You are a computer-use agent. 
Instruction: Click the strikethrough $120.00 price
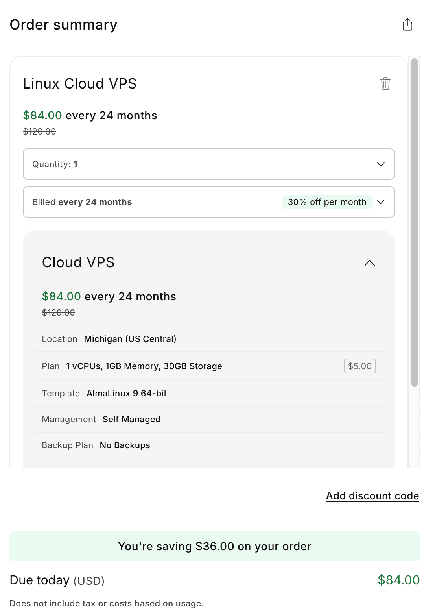point(39,131)
